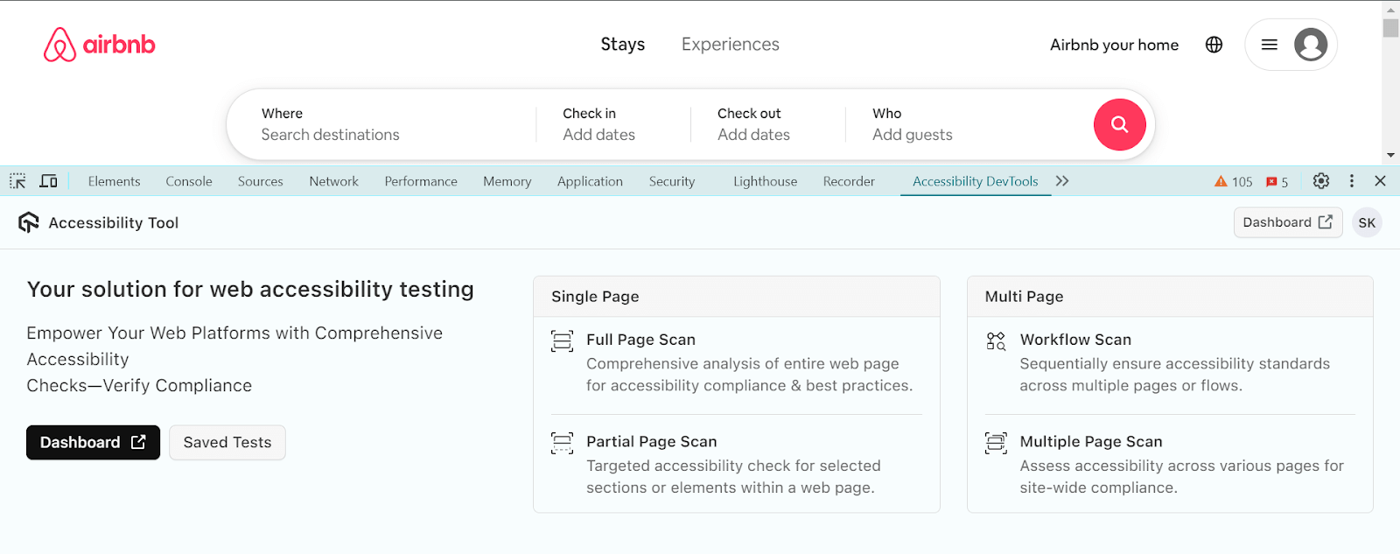Screen dimensions: 1400x554
Task: Open the Sources tab
Action: click(261, 181)
